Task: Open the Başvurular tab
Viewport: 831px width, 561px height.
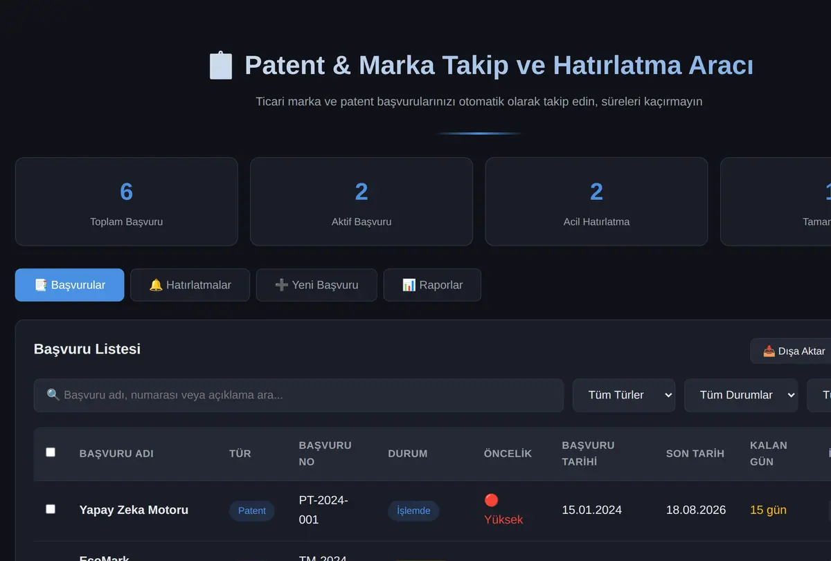Action: (69, 285)
